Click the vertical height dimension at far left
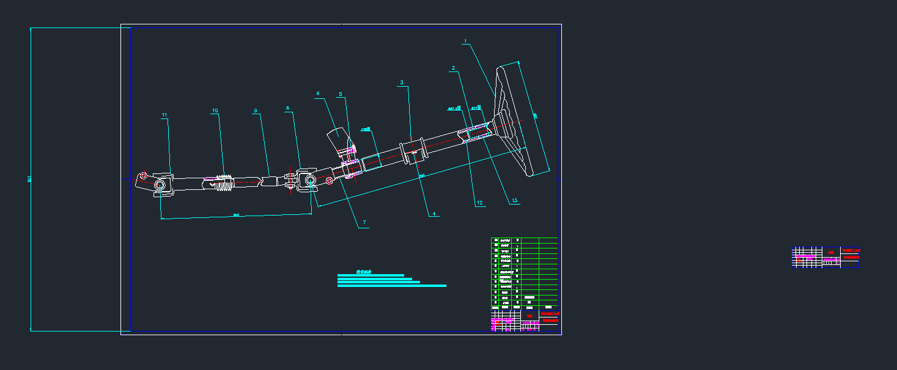 click(x=30, y=179)
